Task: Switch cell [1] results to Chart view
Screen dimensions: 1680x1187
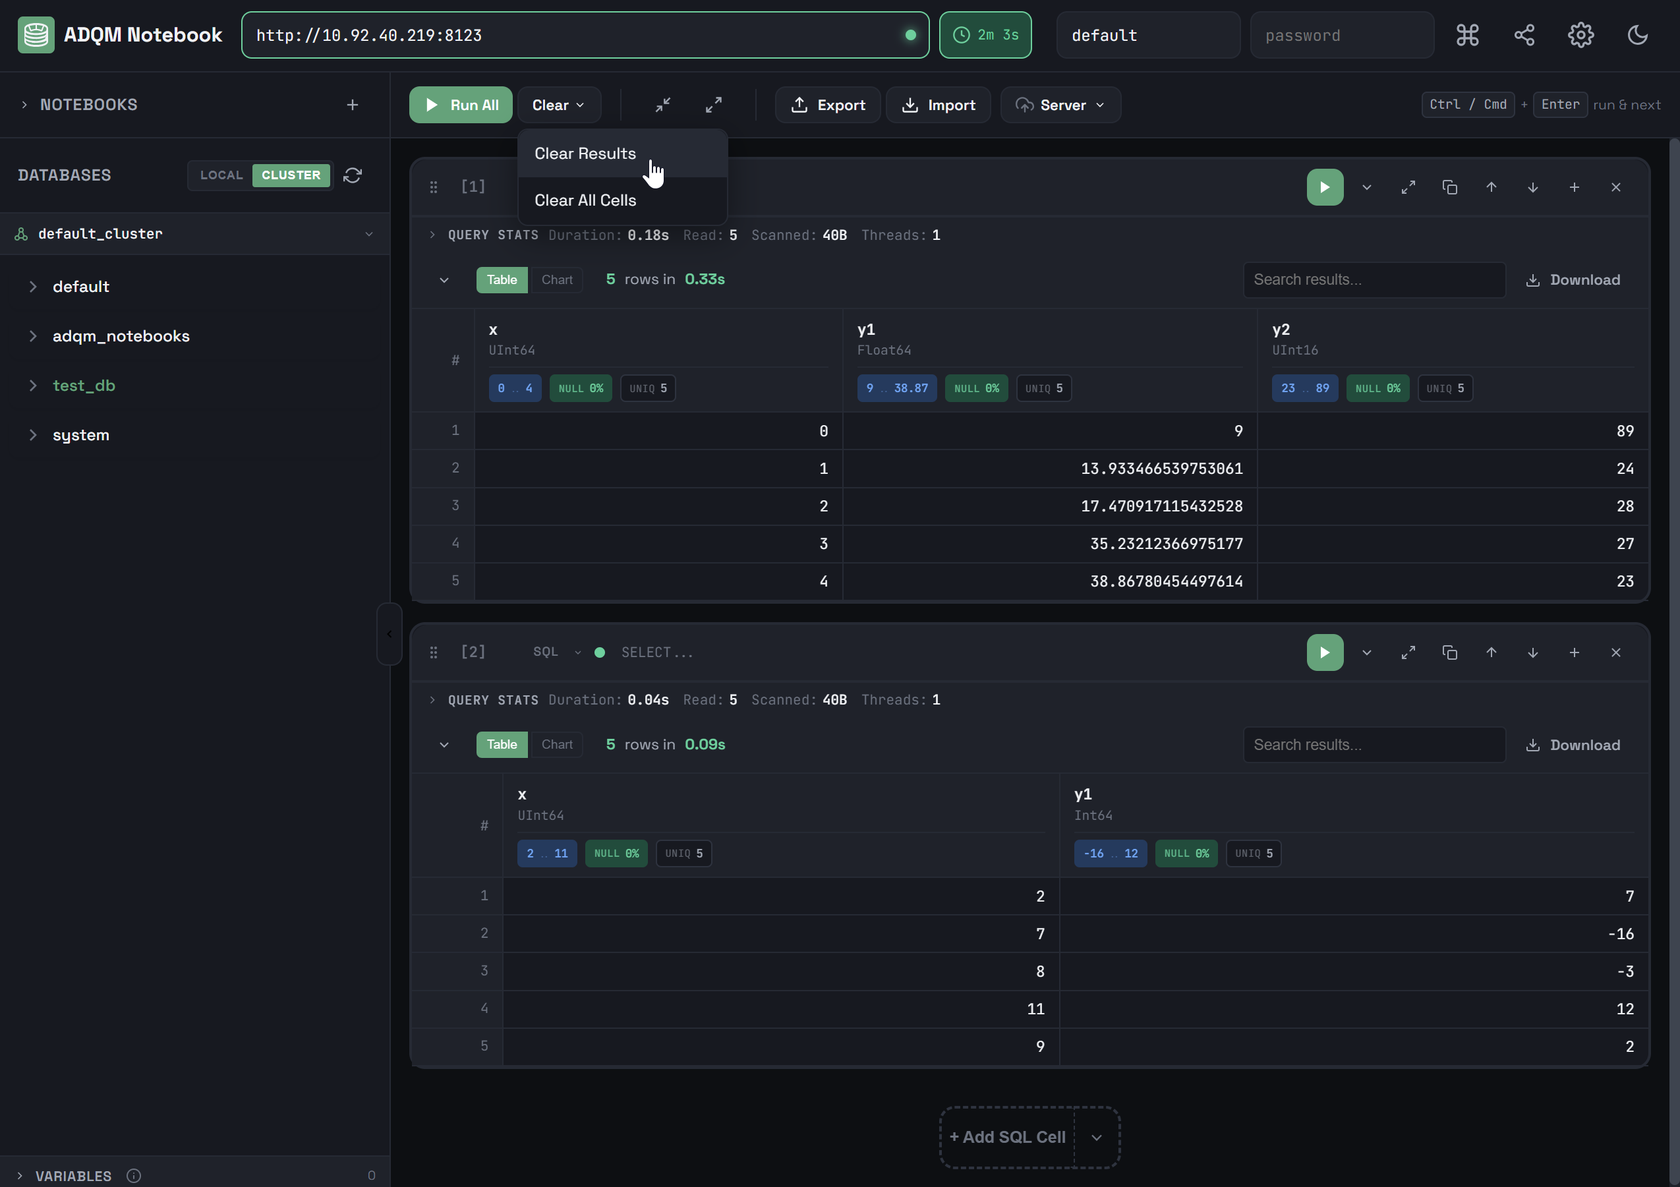Action: pos(557,279)
